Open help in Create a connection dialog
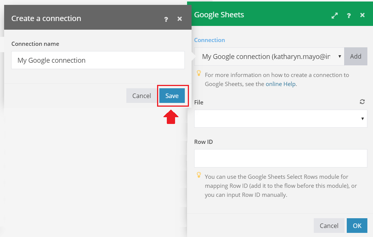Viewport: 373px width, 237px height. coord(166,19)
